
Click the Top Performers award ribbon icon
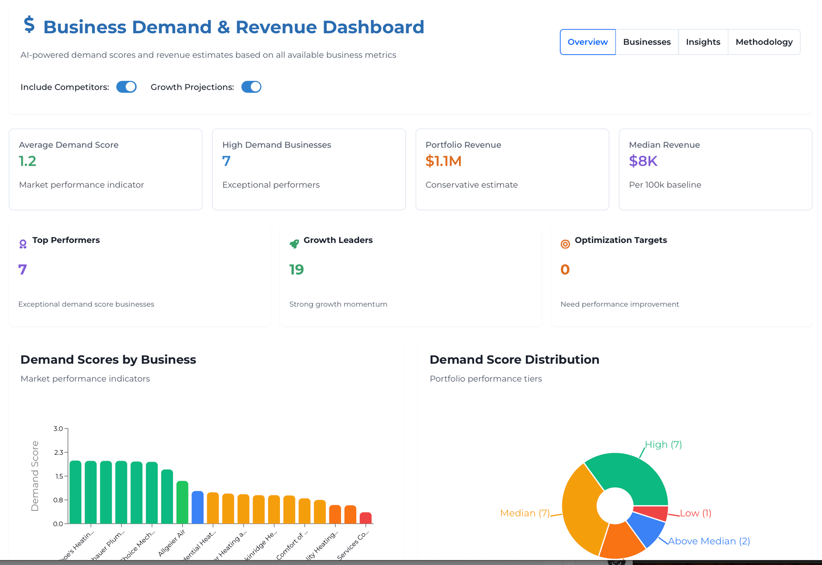coord(23,244)
